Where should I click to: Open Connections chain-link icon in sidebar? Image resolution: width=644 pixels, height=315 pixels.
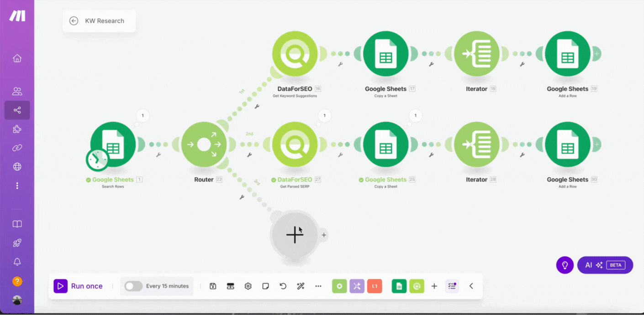[17, 148]
